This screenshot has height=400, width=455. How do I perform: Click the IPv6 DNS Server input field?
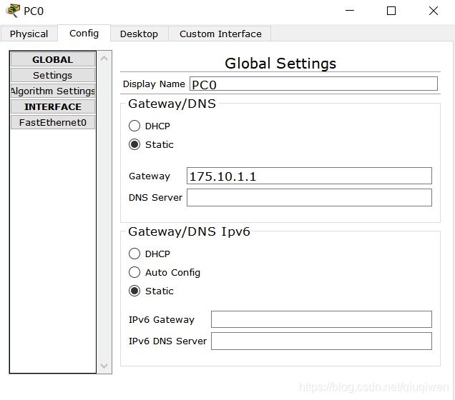pyautogui.click(x=321, y=341)
